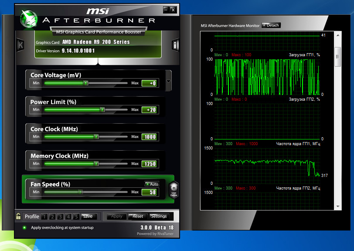This screenshot has height=251, width=354.
Task: Expand the Core Voltage dropdown arrow
Action: [x=168, y=81]
